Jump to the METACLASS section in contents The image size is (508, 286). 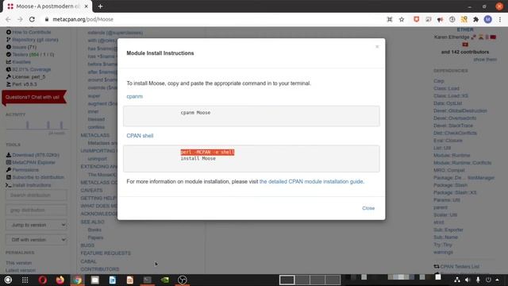95,135
